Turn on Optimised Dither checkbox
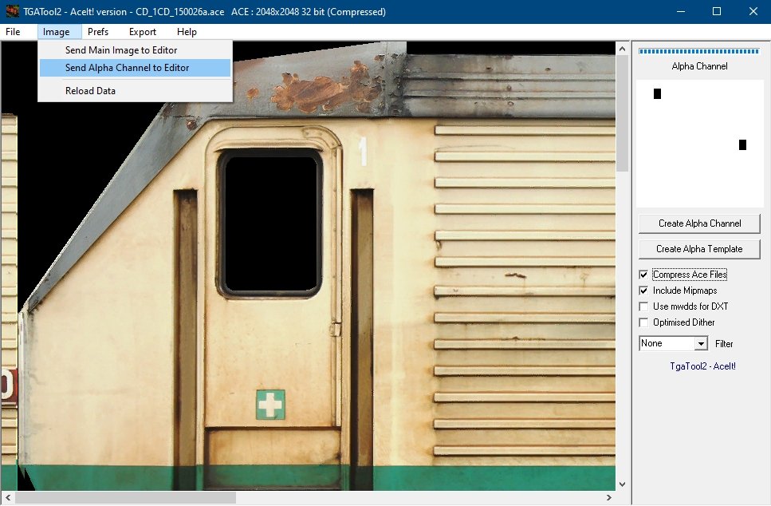The height and width of the screenshot is (506, 771). click(x=644, y=322)
